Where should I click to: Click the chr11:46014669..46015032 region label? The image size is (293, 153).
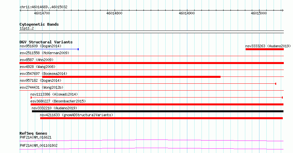click(43, 7)
